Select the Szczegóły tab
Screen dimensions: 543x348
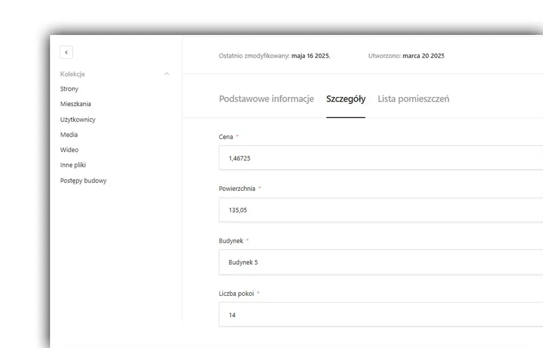pyautogui.click(x=346, y=99)
